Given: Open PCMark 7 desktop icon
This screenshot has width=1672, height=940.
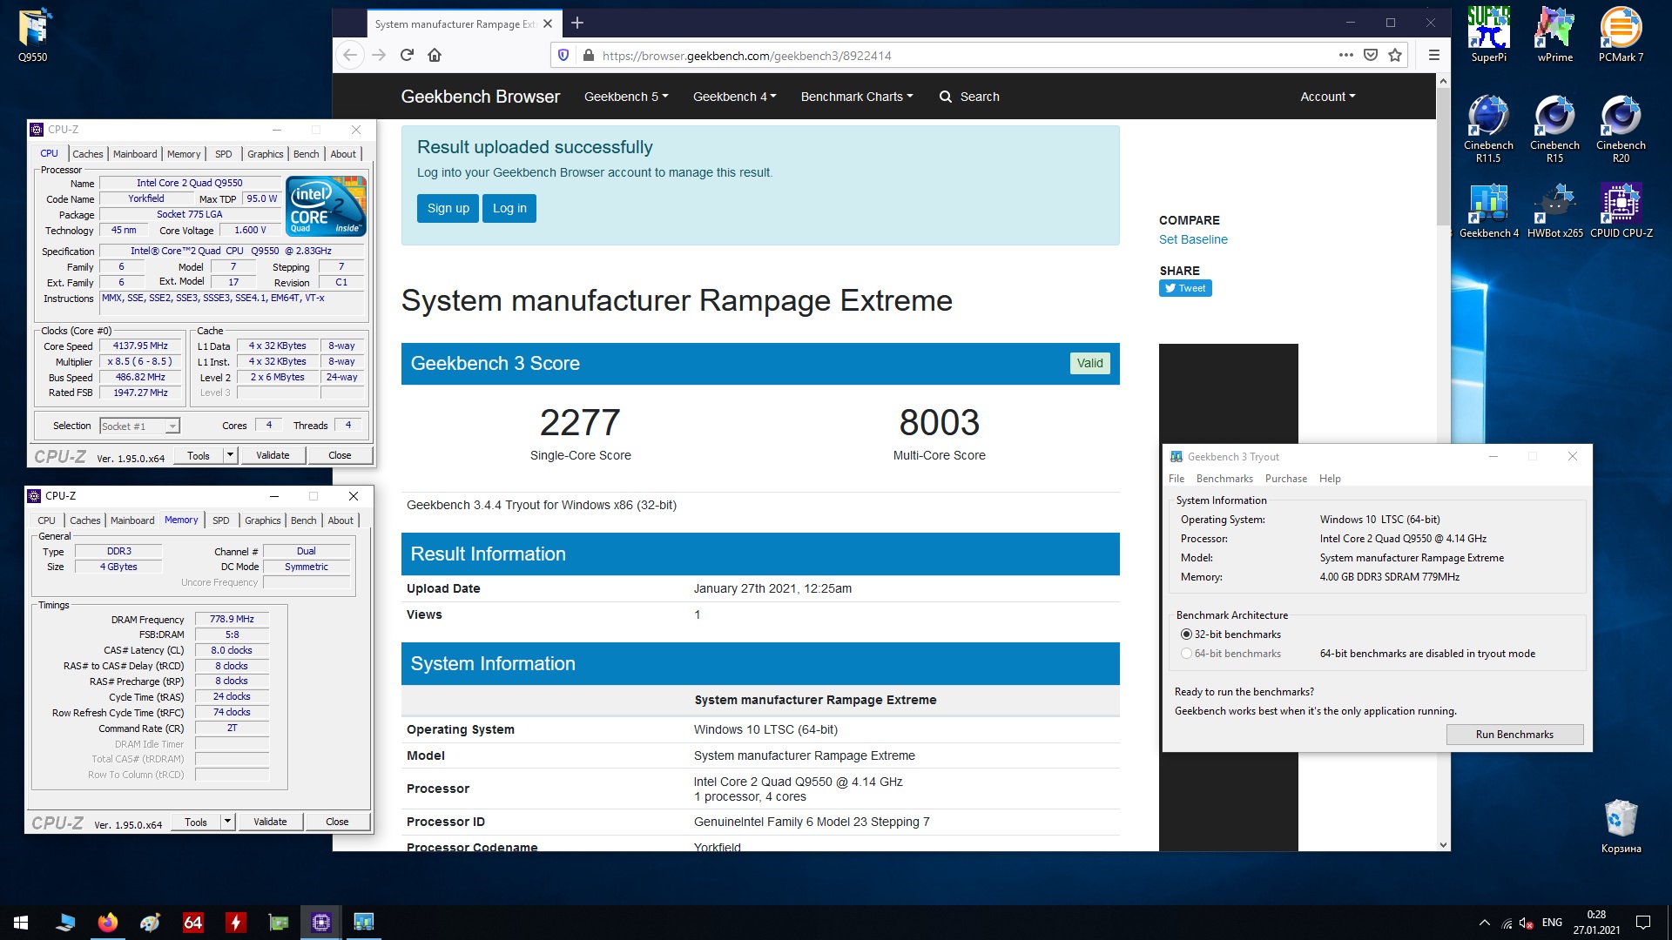Looking at the screenshot, I should pos(1621,35).
